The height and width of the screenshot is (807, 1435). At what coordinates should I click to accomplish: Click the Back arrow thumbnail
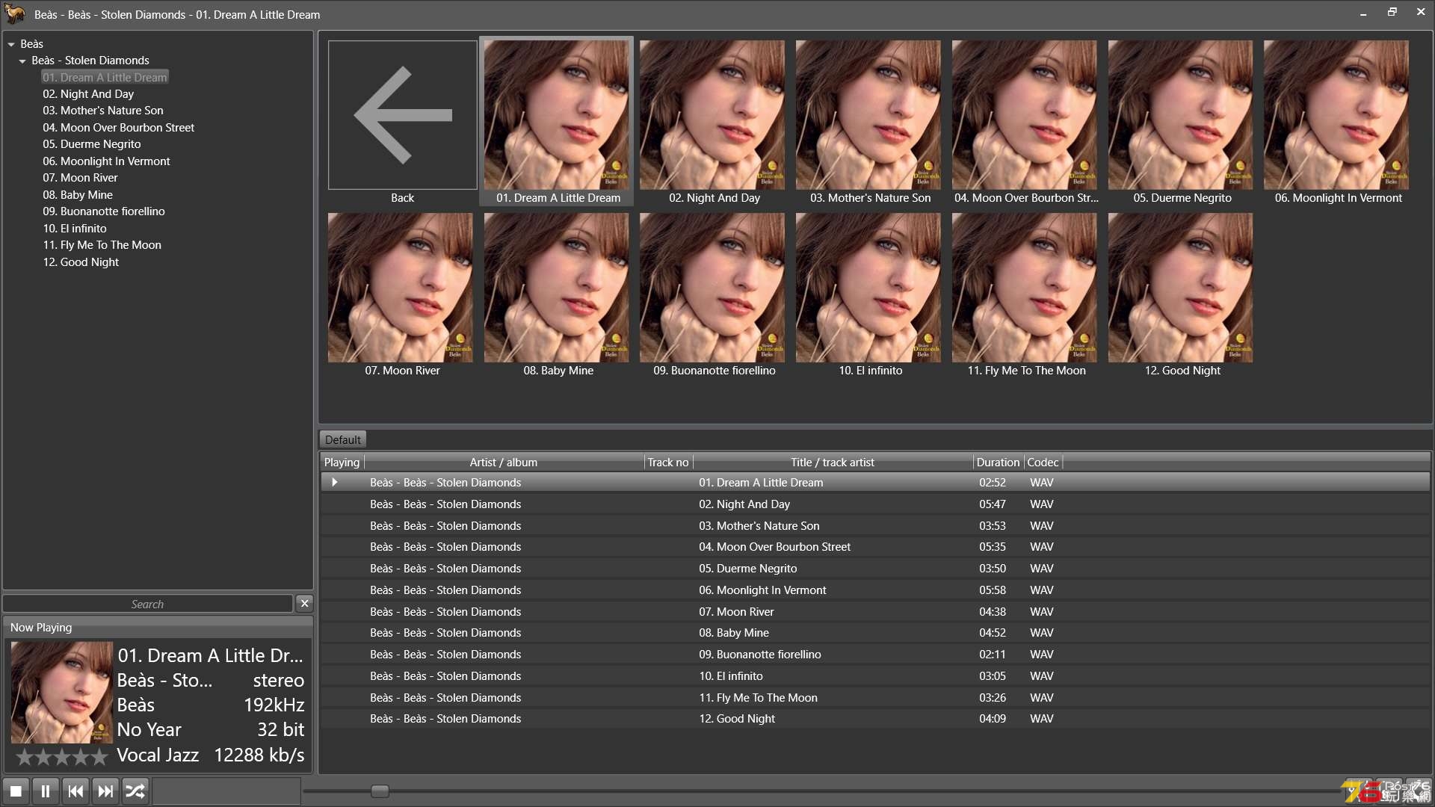coord(402,114)
